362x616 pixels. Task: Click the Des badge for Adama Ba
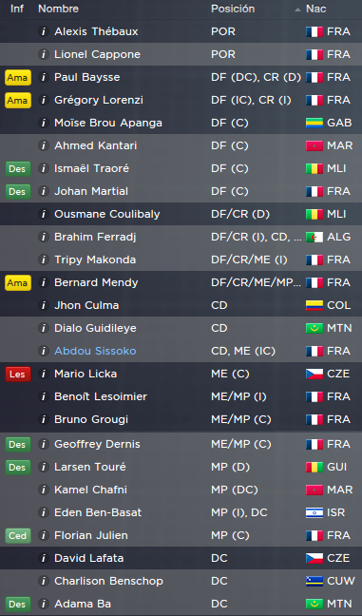pyautogui.click(x=18, y=604)
